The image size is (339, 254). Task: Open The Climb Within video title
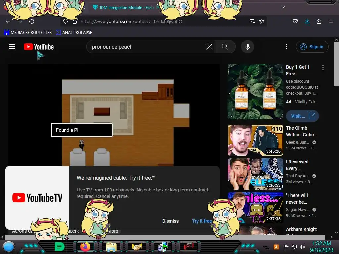pyautogui.click(x=301, y=131)
